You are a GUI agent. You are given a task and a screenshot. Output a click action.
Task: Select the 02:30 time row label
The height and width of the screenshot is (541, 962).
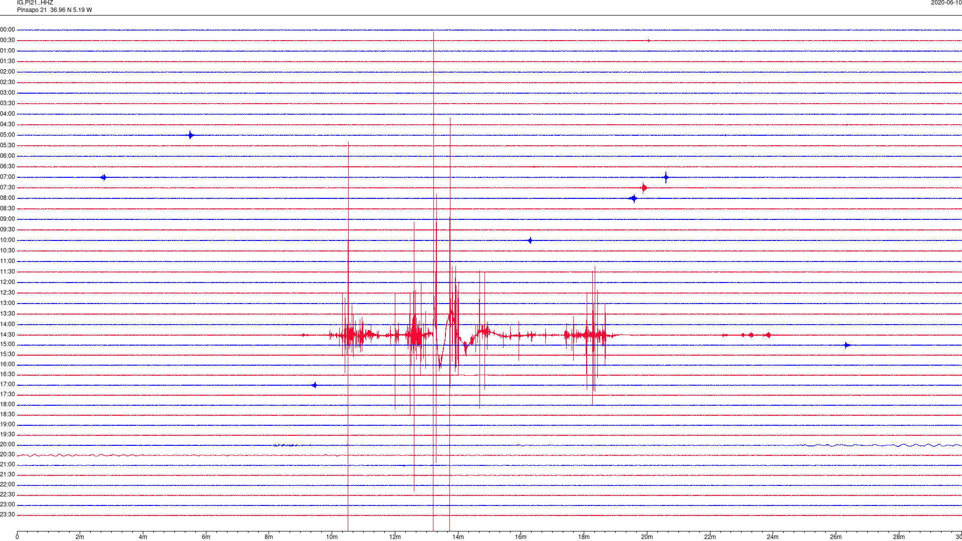click(x=8, y=83)
